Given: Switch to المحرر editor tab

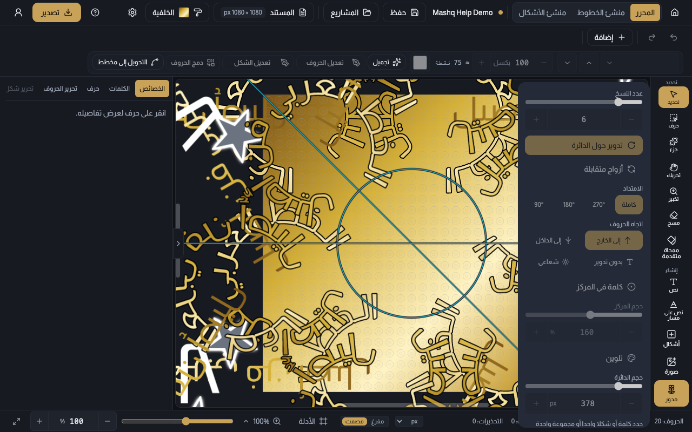Looking at the screenshot, I should click(645, 12).
